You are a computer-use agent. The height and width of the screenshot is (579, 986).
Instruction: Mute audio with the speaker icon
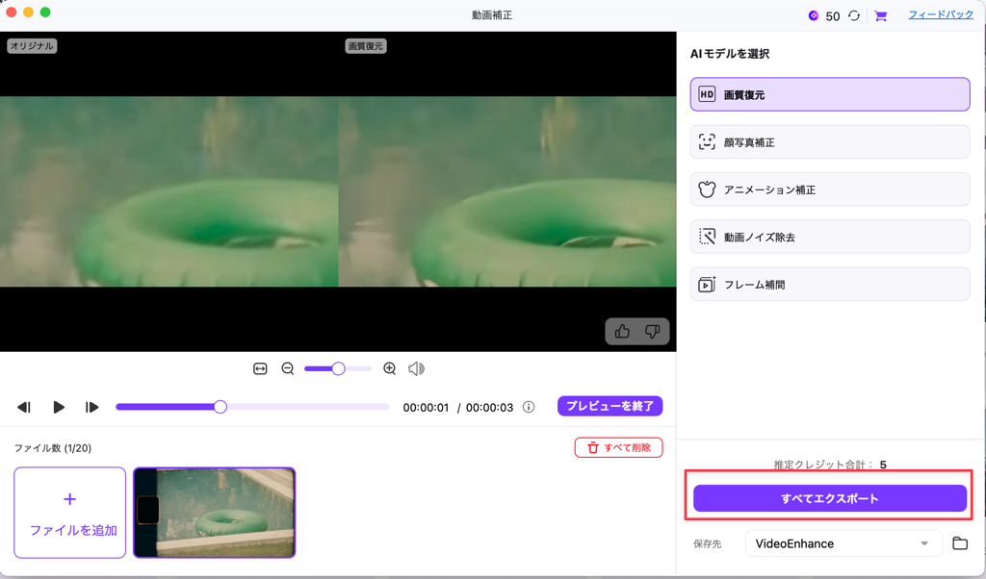tap(416, 367)
